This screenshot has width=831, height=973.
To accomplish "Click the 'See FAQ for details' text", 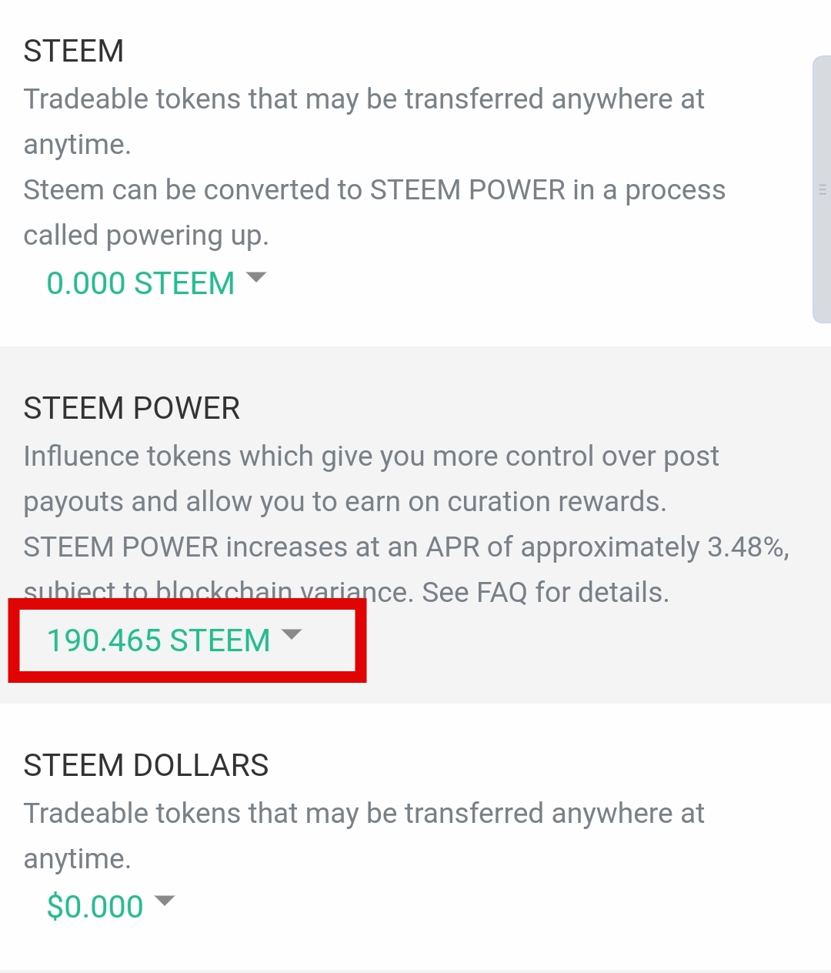I will click(545, 593).
